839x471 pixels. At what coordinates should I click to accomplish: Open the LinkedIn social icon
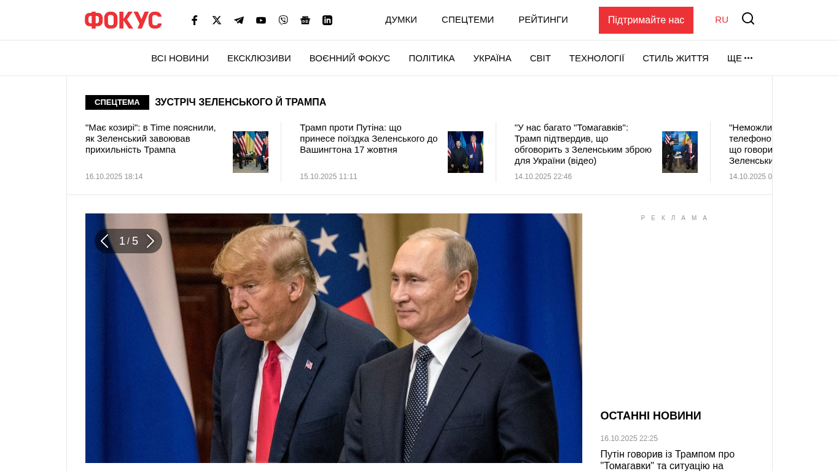click(x=327, y=20)
